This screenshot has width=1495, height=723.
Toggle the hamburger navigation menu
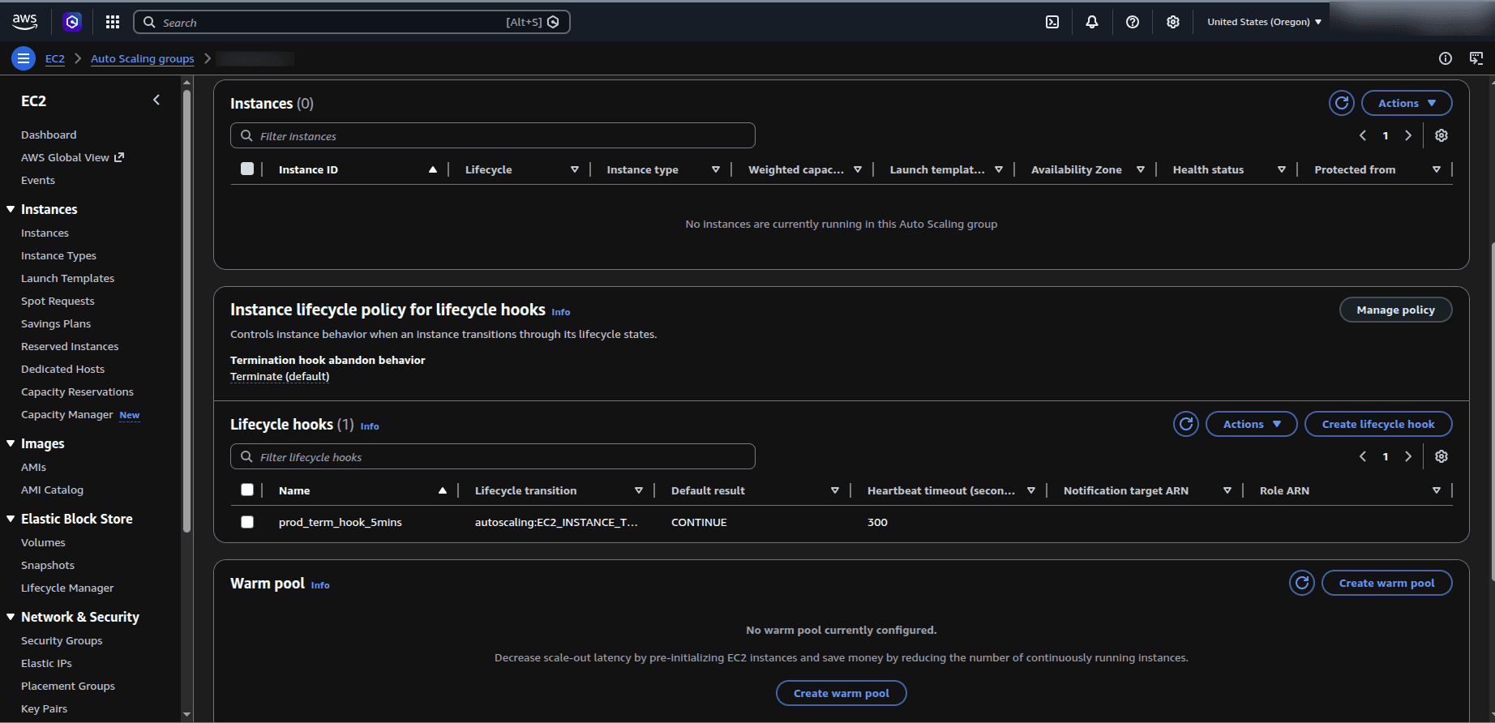24,58
